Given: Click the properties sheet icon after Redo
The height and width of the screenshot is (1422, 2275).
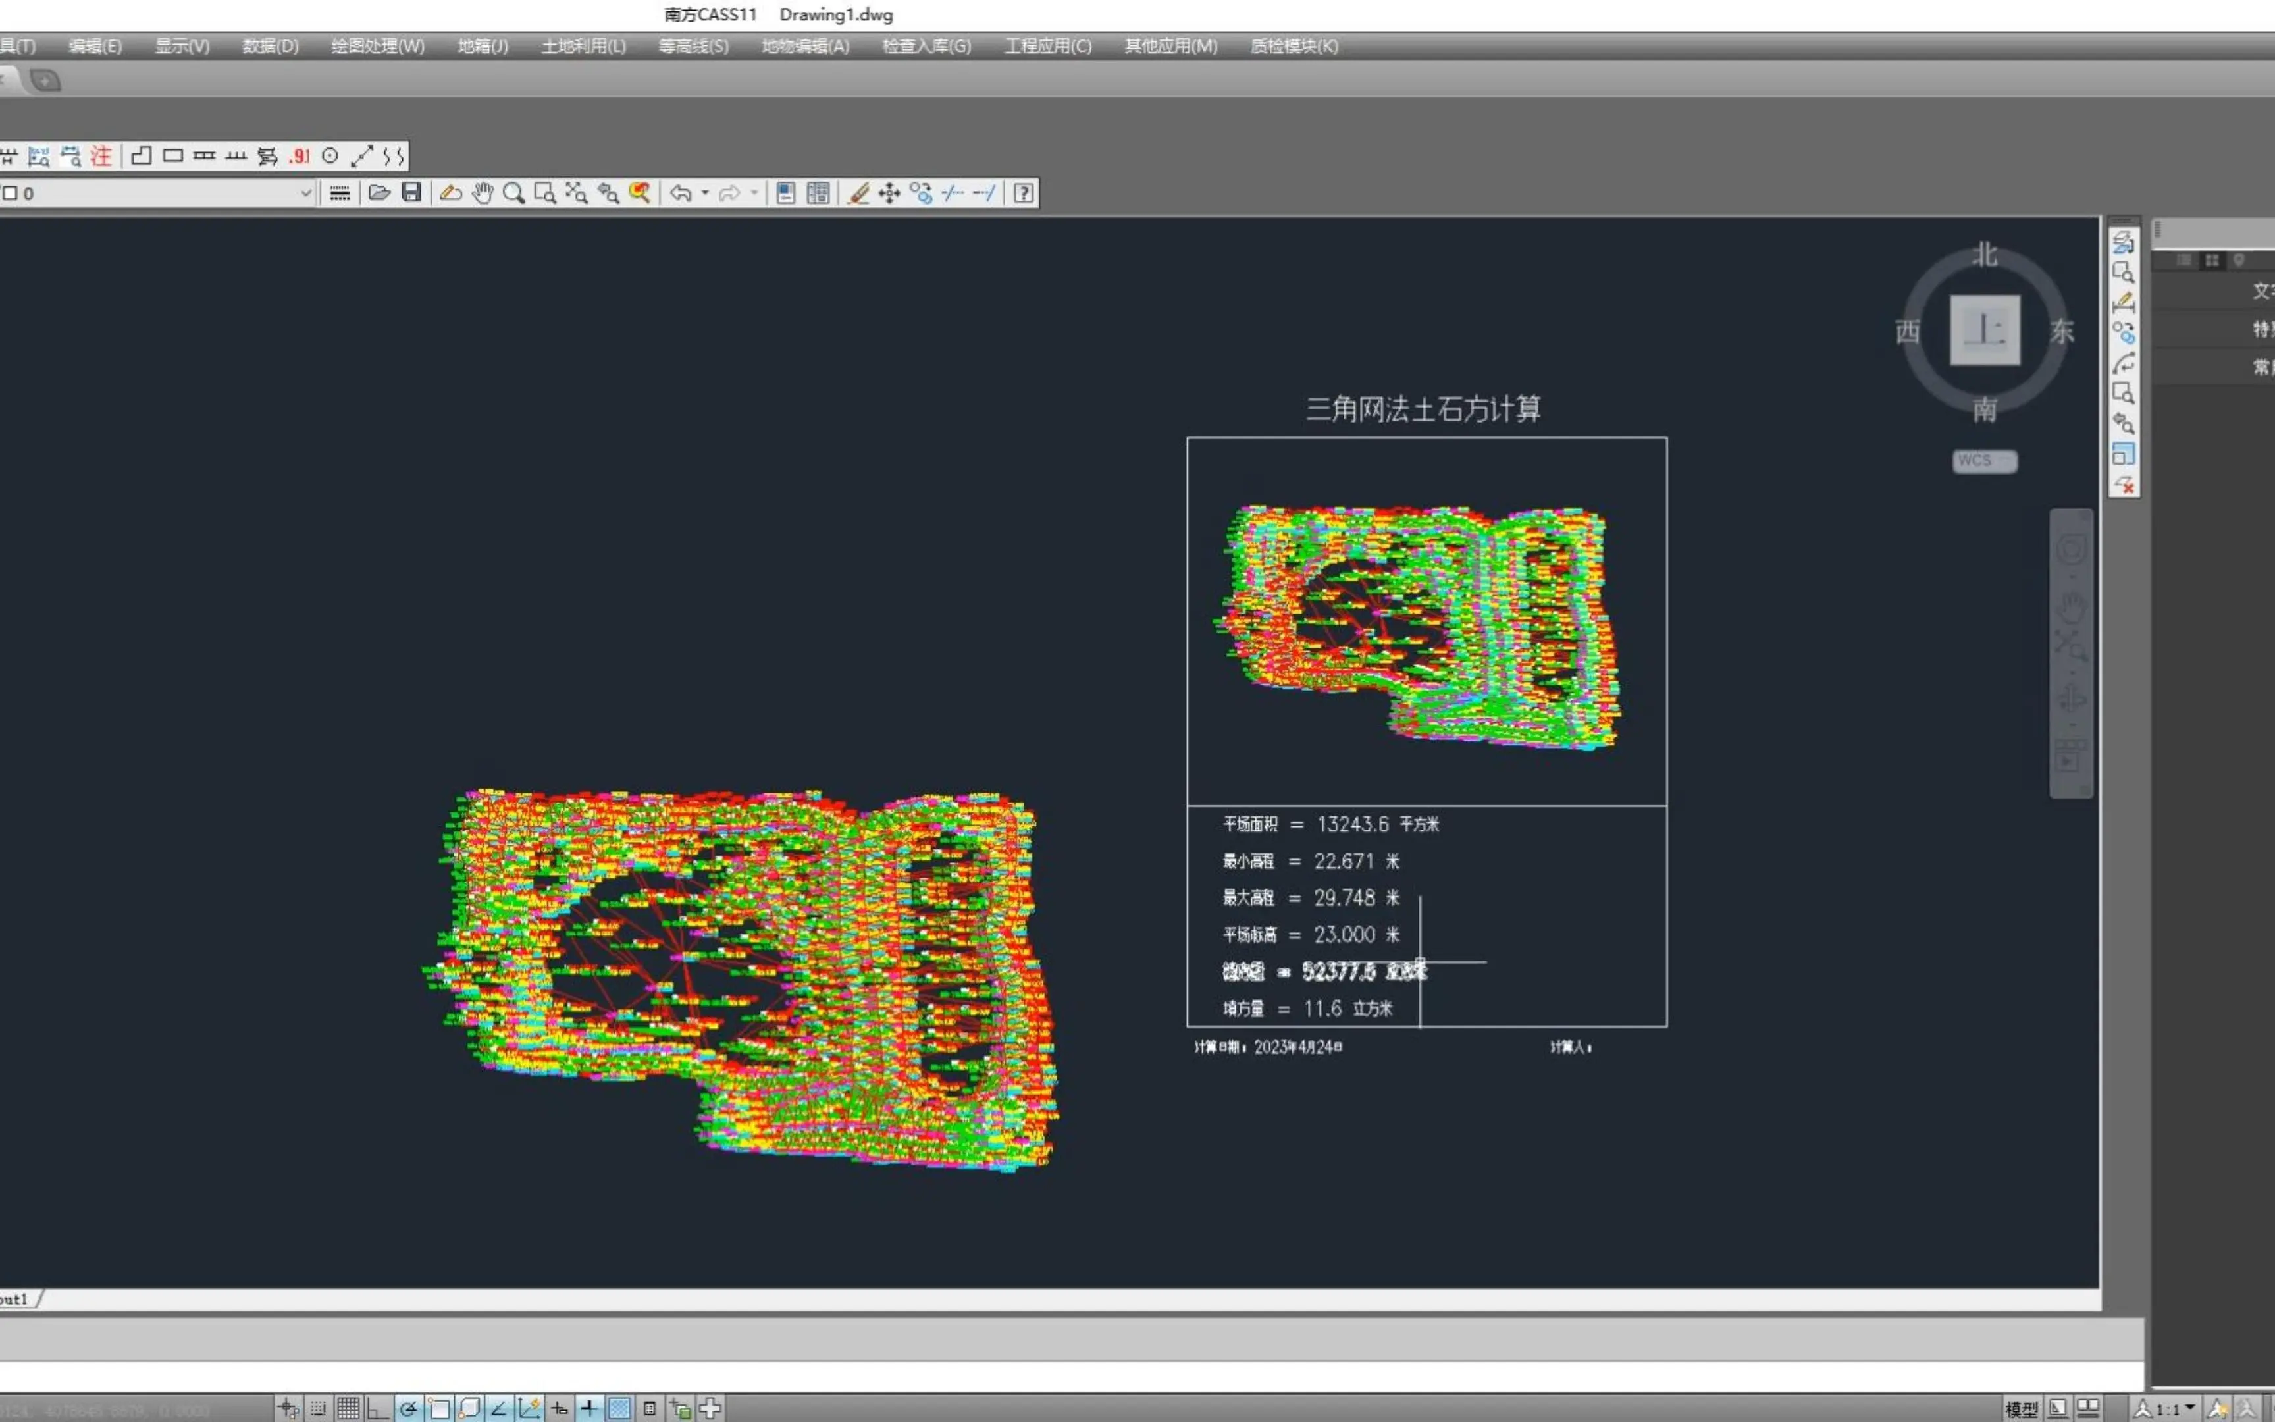Looking at the screenshot, I should click(786, 193).
